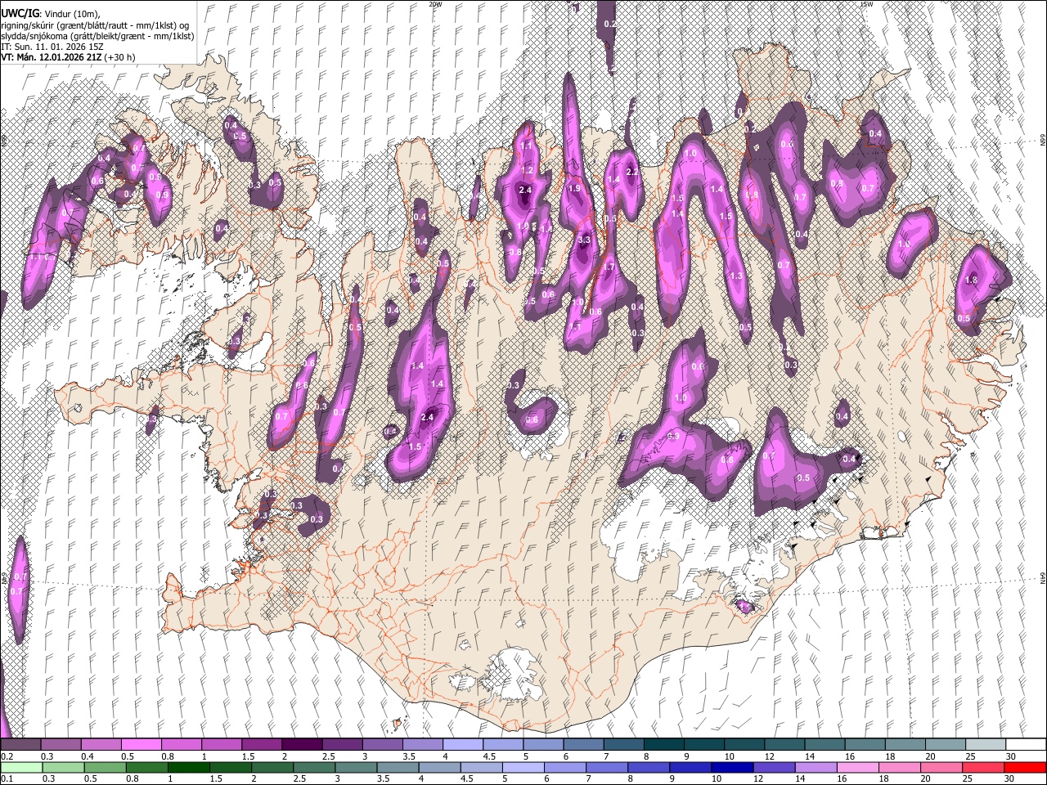Click the 'rigning/skúrir' legend description line
Image resolution: width=1047 pixels, height=785 pixels.
pos(96,25)
